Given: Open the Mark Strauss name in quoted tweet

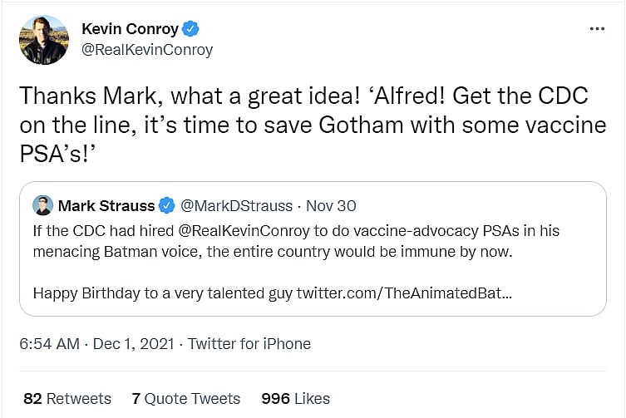Looking at the screenshot, I should point(106,205).
